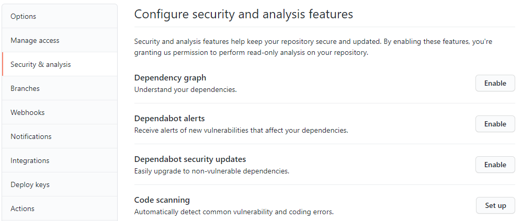Screen dimensions: 522x221
Task: Open the Branches settings section
Action: [x=25, y=88]
